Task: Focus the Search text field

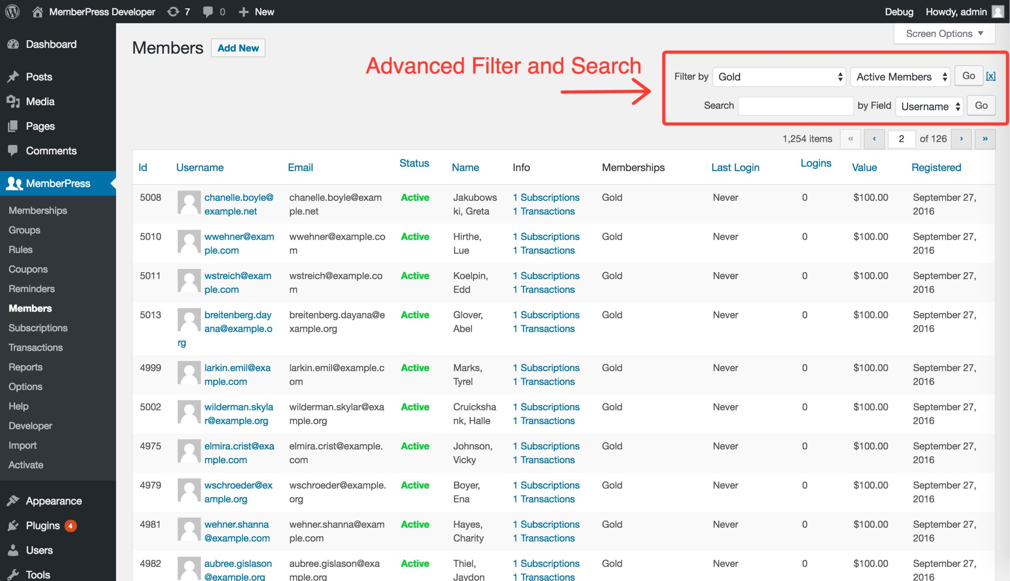Action: (796, 106)
